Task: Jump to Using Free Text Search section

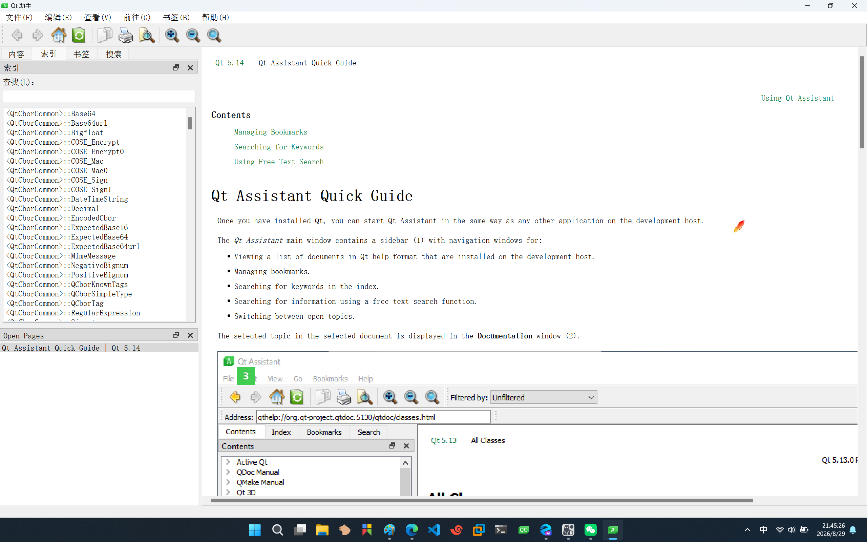Action: [x=279, y=162]
